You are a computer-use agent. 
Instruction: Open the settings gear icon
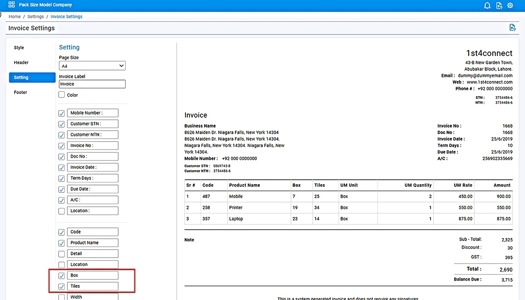coord(510,5)
